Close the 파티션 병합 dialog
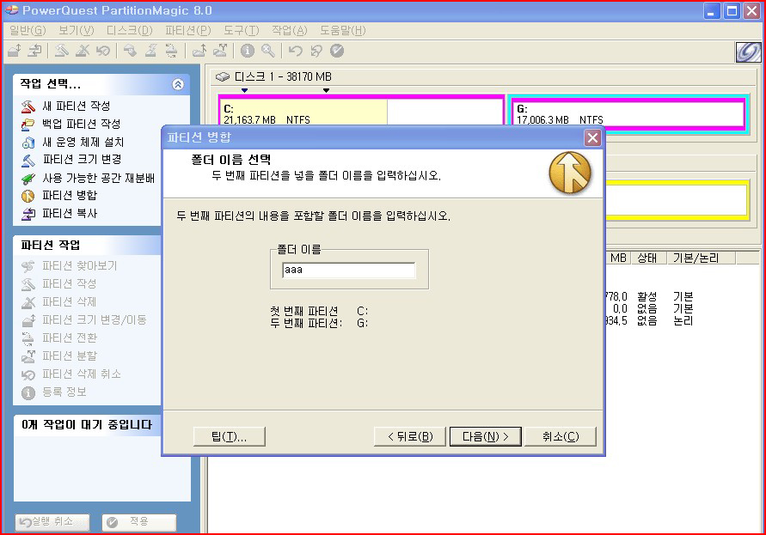This screenshot has width=766, height=535. tap(592, 137)
